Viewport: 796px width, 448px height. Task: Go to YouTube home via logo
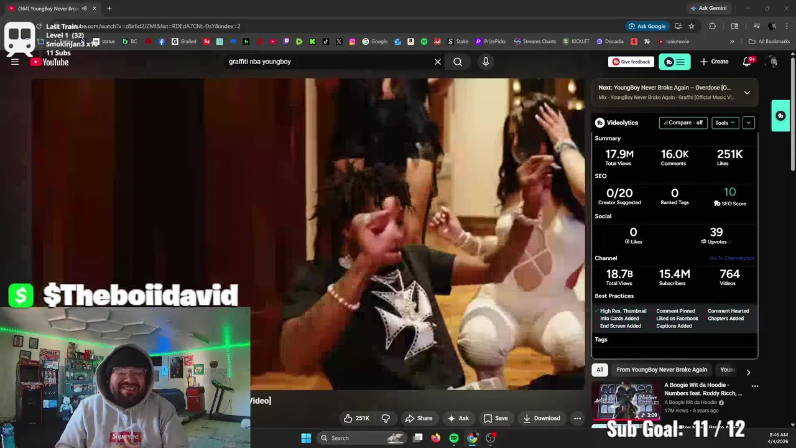pyautogui.click(x=50, y=62)
